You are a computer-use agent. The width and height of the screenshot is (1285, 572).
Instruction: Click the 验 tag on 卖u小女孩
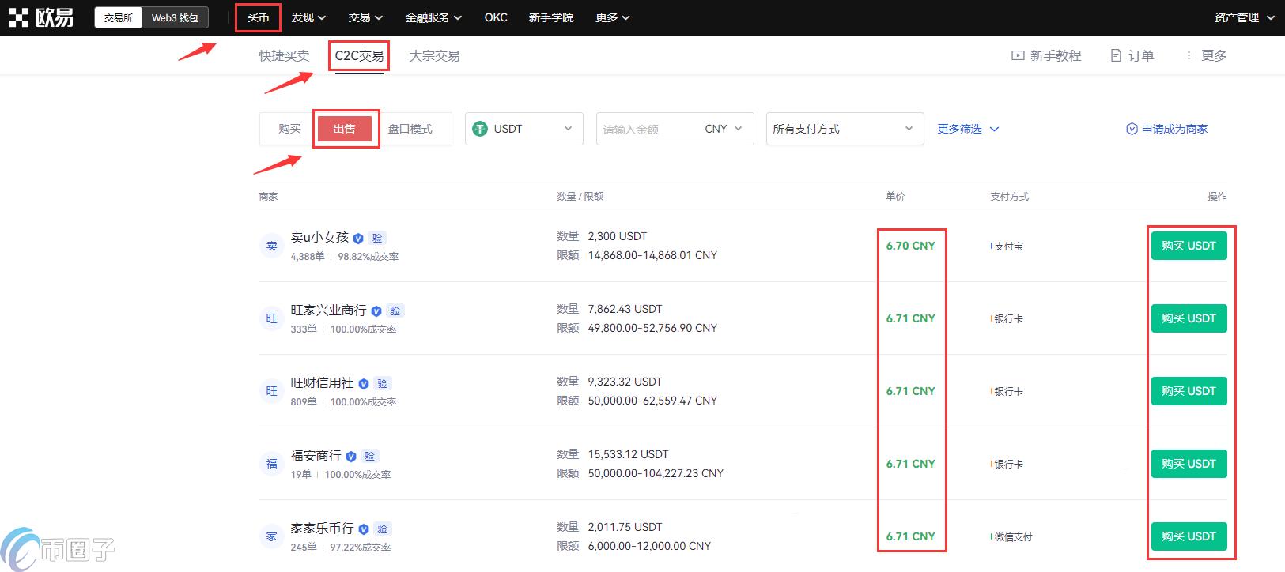[x=377, y=238]
